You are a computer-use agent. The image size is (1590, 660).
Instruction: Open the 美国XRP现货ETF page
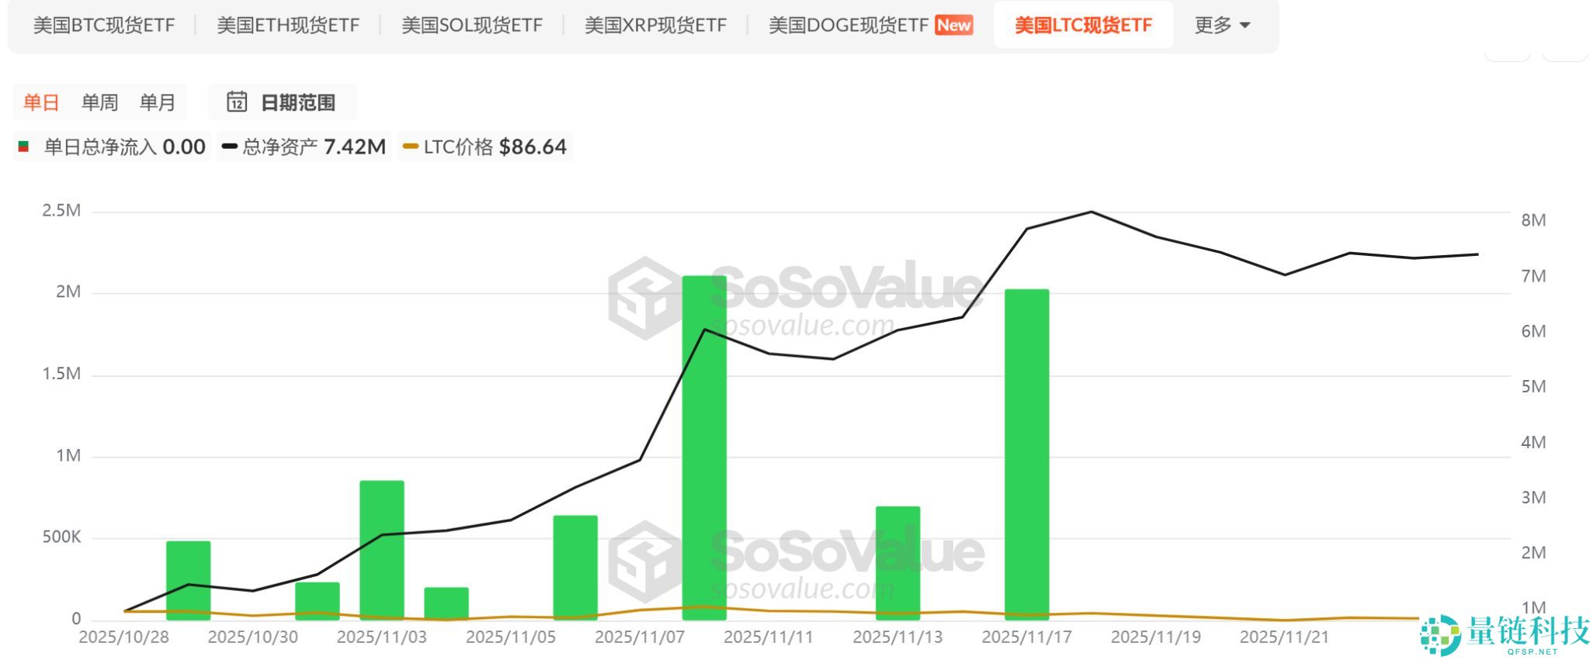click(x=656, y=25)
